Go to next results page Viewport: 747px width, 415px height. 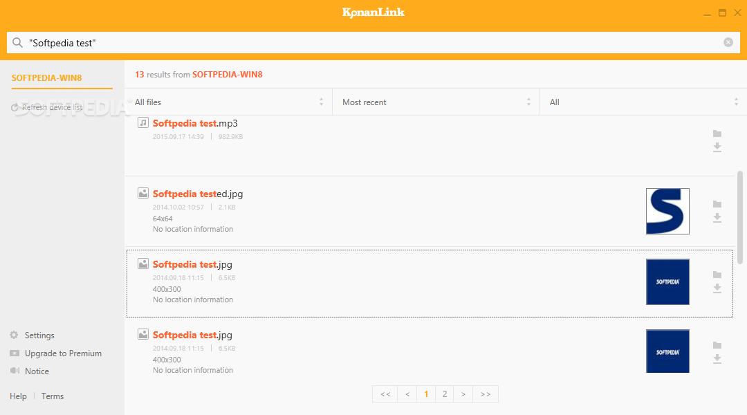463,394
